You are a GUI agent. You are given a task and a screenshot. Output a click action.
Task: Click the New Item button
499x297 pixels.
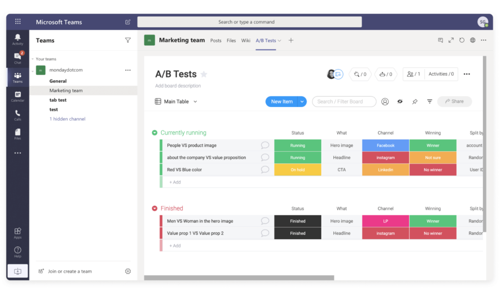[282, 101]
